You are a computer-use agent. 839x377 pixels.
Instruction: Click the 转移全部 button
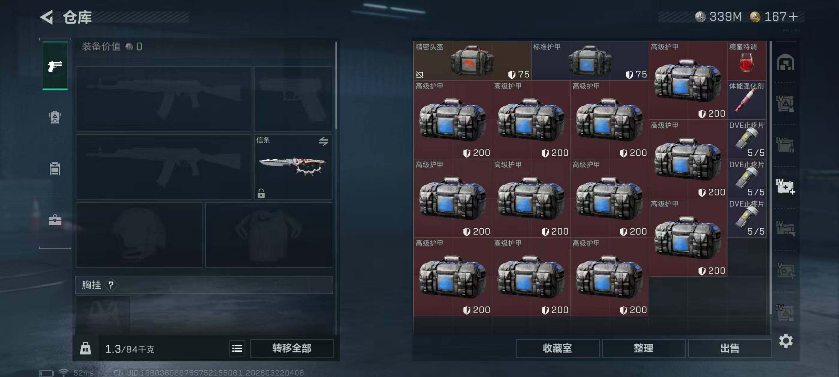pos(292,348)
